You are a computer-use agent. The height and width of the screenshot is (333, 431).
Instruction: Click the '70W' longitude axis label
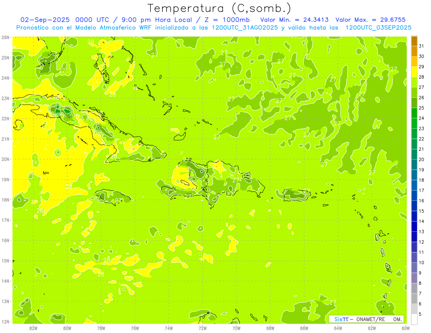[x=236, y=328]
